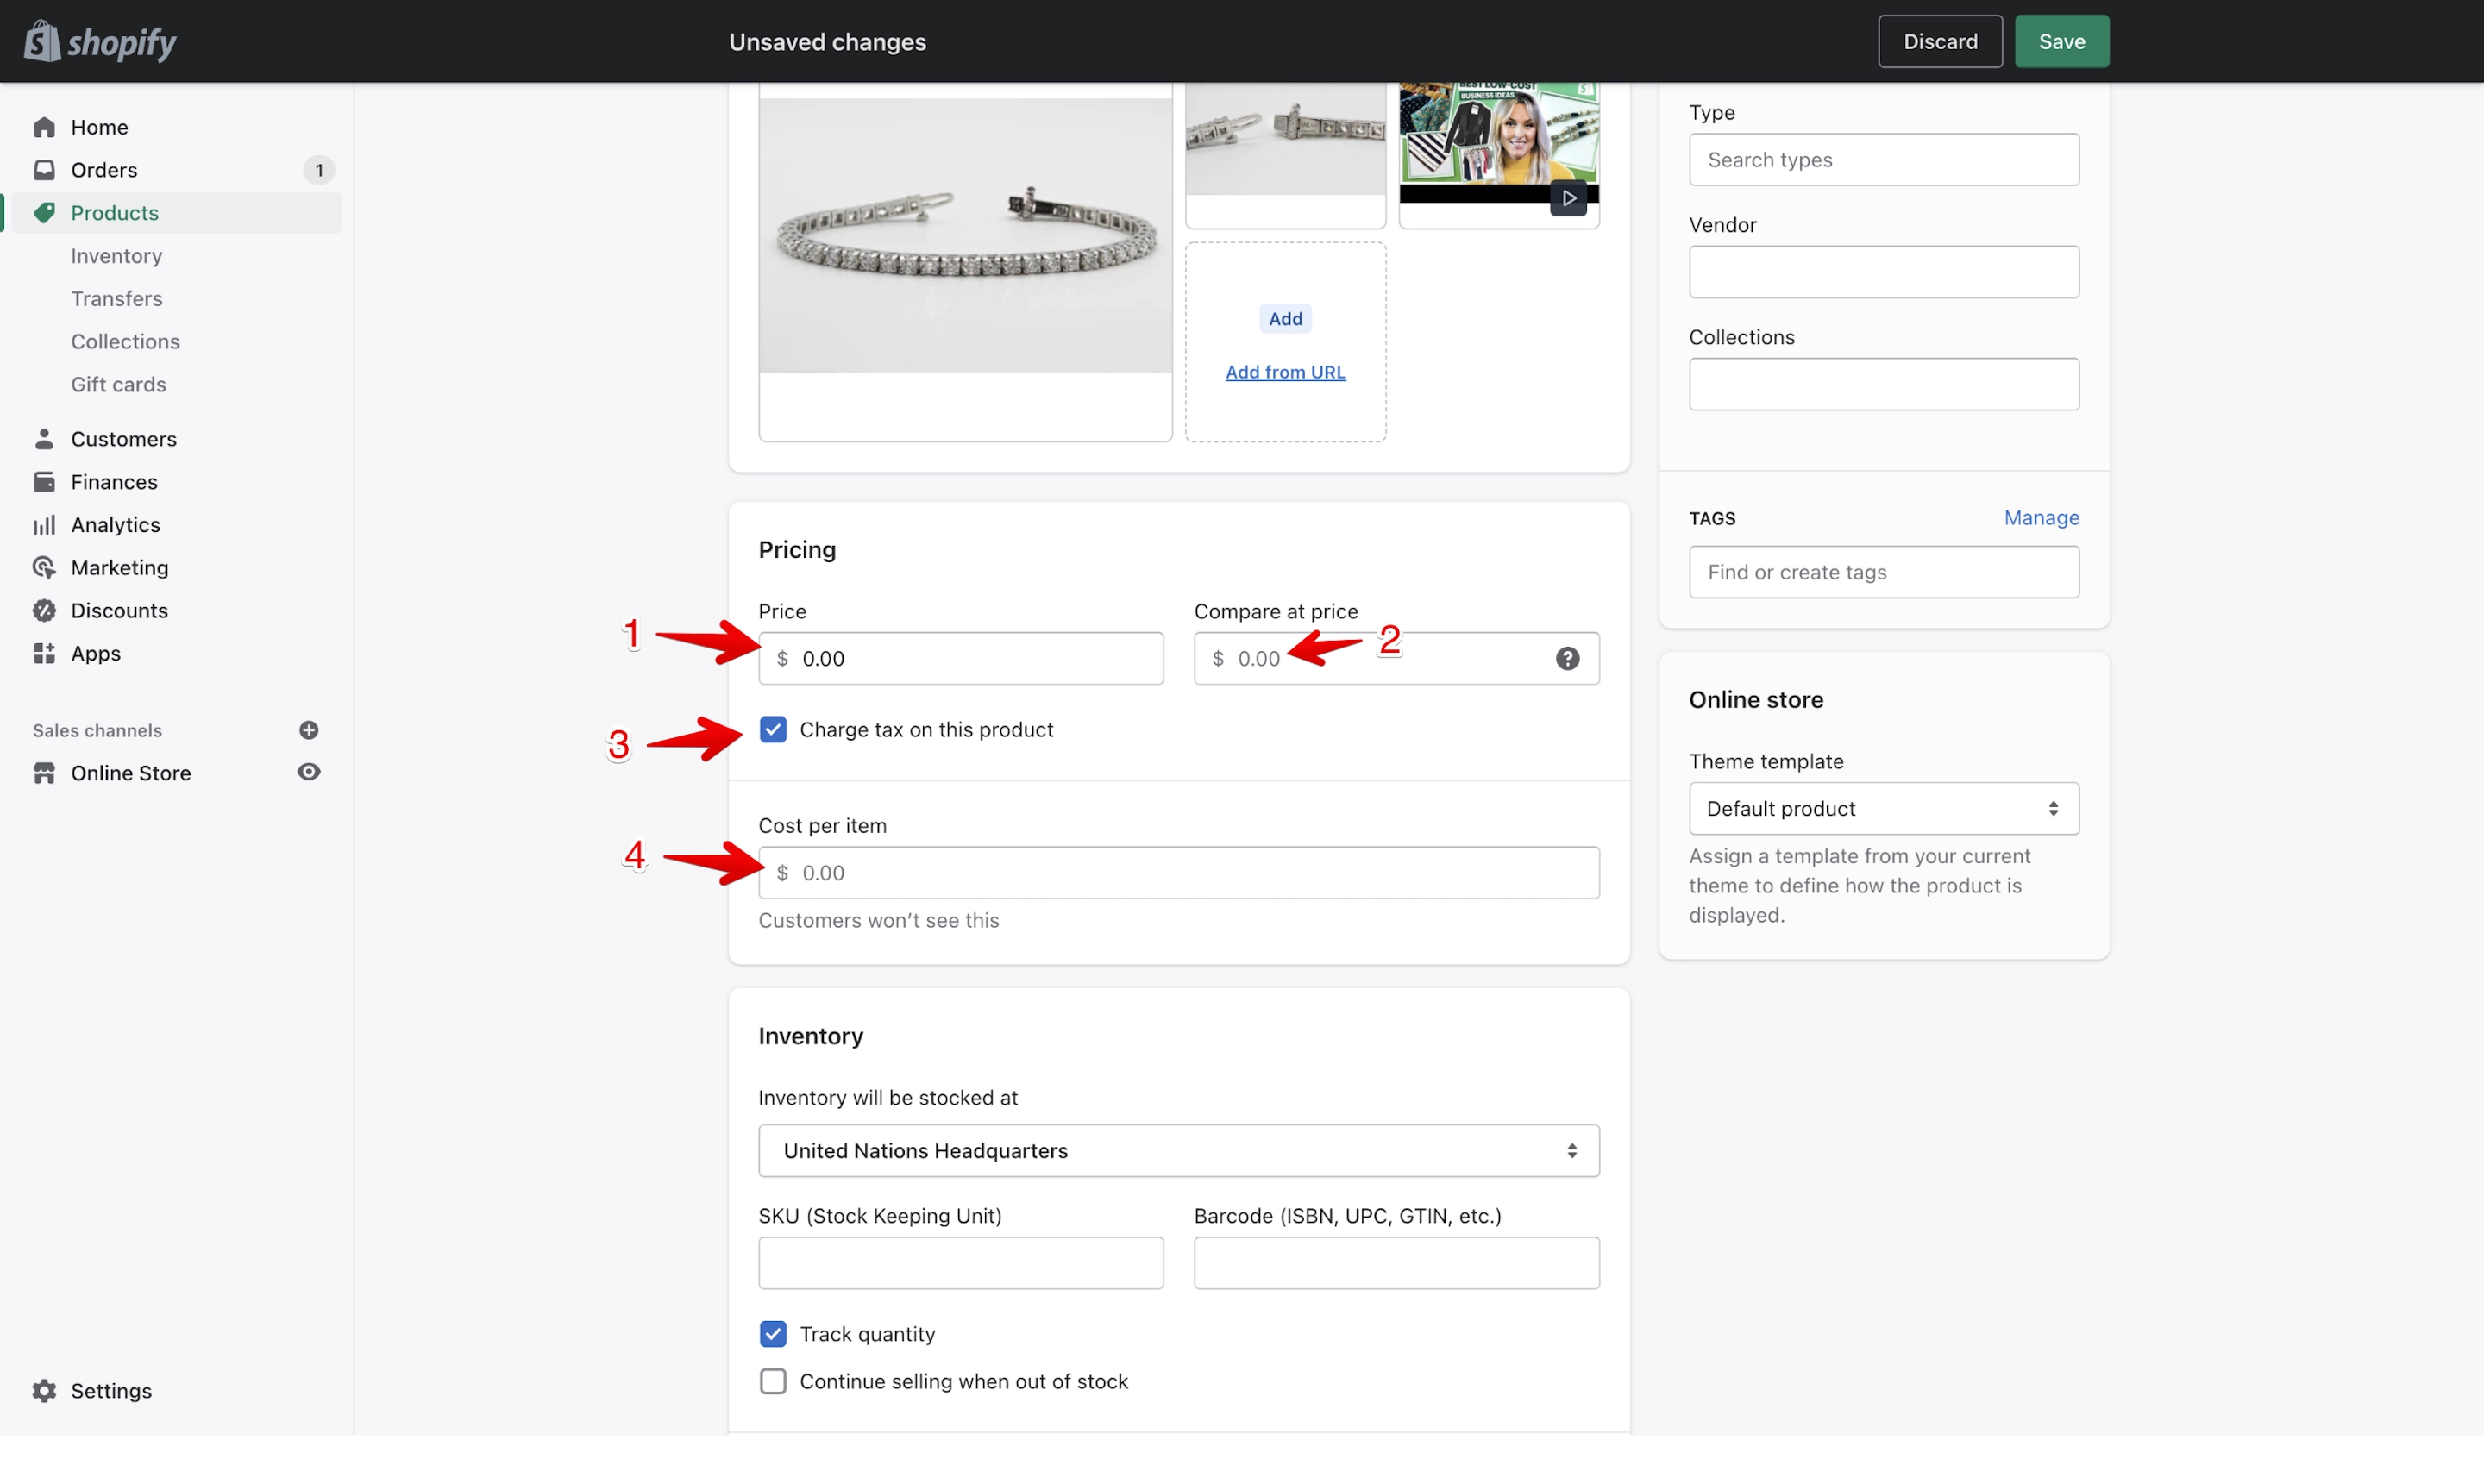The width and height of the screenshot is (2484, 1484).
Task: Click the Home house icon
Action: (x=44, y=127)
